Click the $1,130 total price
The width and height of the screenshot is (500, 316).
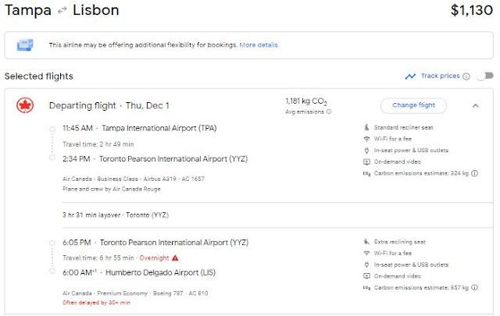click(472, 11)
